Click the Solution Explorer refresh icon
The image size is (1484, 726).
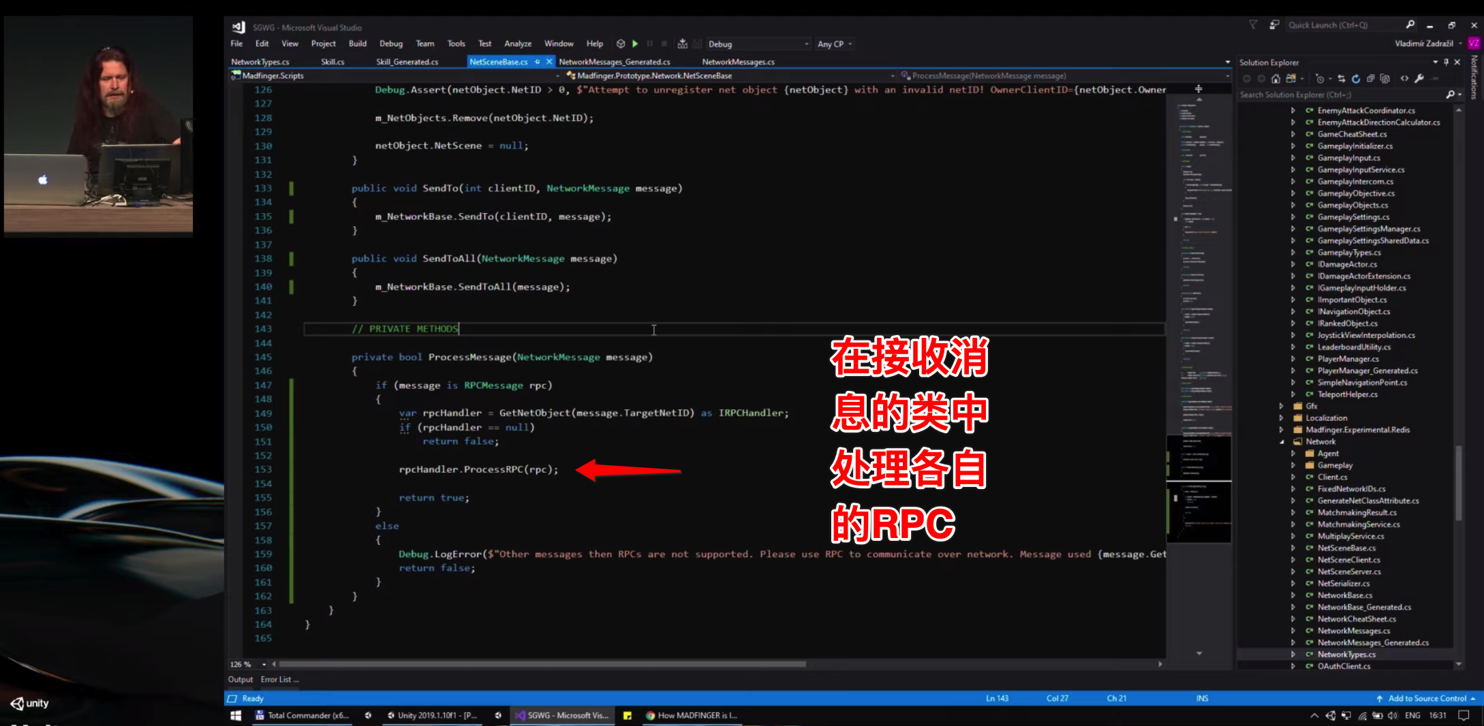click(1356, 78)
